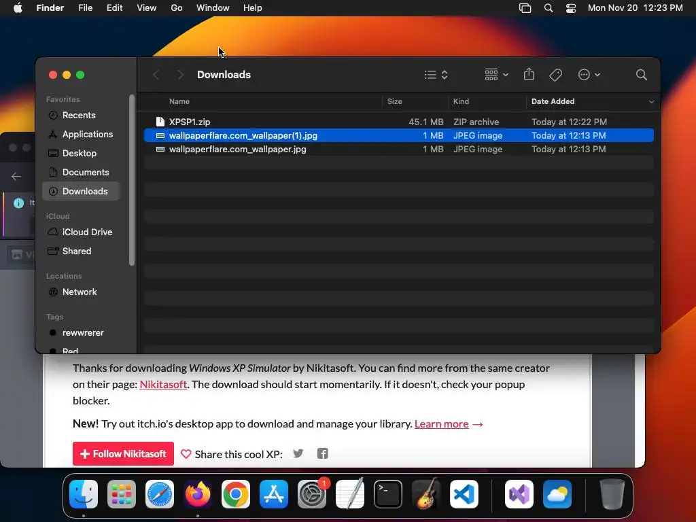Click the Stage Manager menu bar icon

tap(525, 8)
